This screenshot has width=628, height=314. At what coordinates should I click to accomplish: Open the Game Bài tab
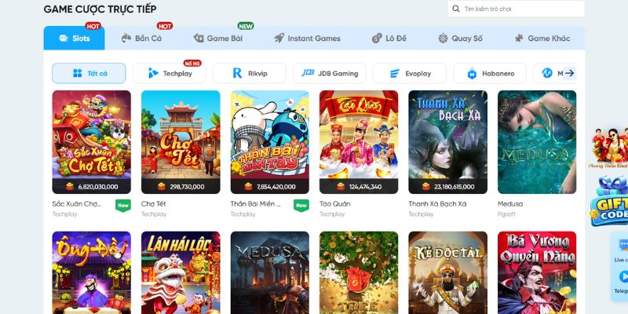(x=218, y=38)
